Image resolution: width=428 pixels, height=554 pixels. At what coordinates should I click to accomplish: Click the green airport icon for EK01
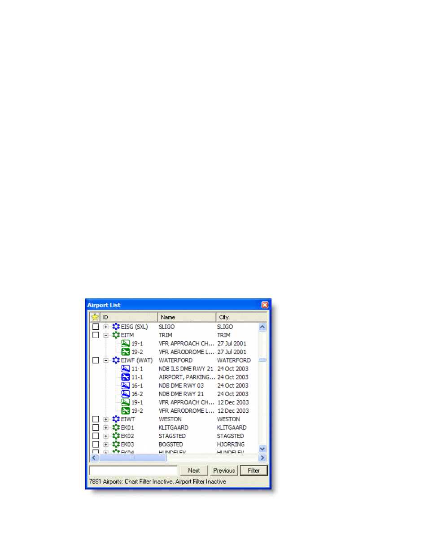click(x=116, y=427)
